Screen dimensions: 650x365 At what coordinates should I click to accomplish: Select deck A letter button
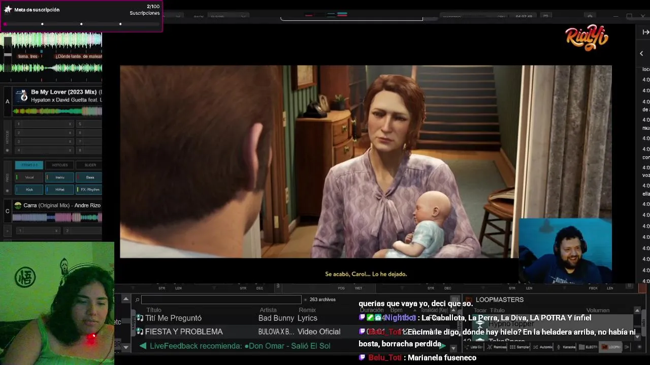[7, 101]
